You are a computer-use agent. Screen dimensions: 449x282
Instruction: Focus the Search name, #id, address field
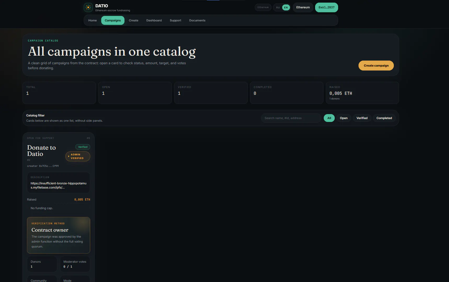[291, 118]
